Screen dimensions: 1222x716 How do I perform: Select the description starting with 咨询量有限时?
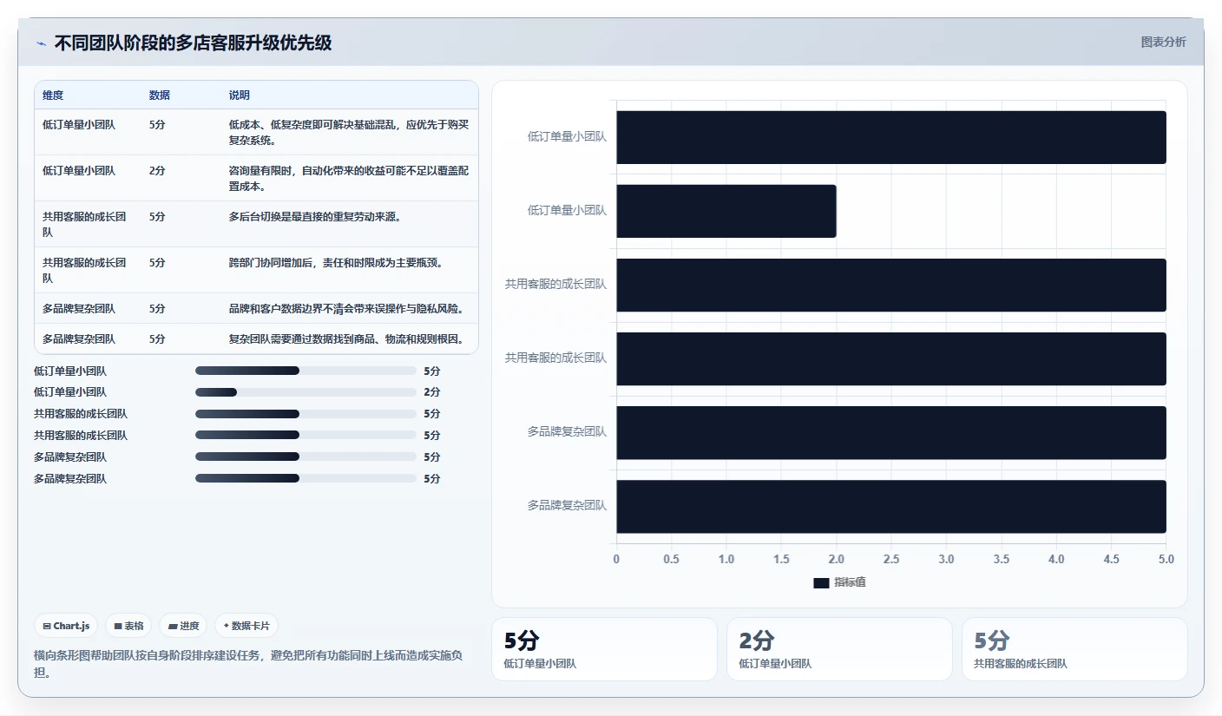pos(349,178)
